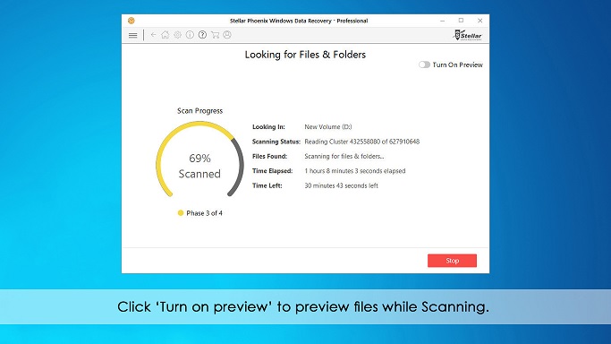
Task: Click the shopping cart buy icon
Action: (215, 35)
